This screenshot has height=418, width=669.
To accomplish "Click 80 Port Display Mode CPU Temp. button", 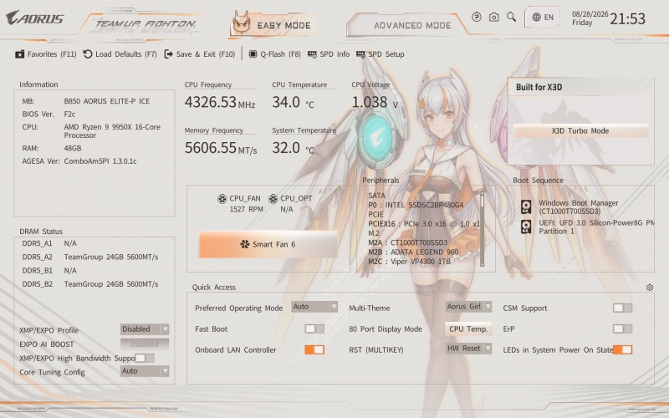I will (x=468, y=329).
